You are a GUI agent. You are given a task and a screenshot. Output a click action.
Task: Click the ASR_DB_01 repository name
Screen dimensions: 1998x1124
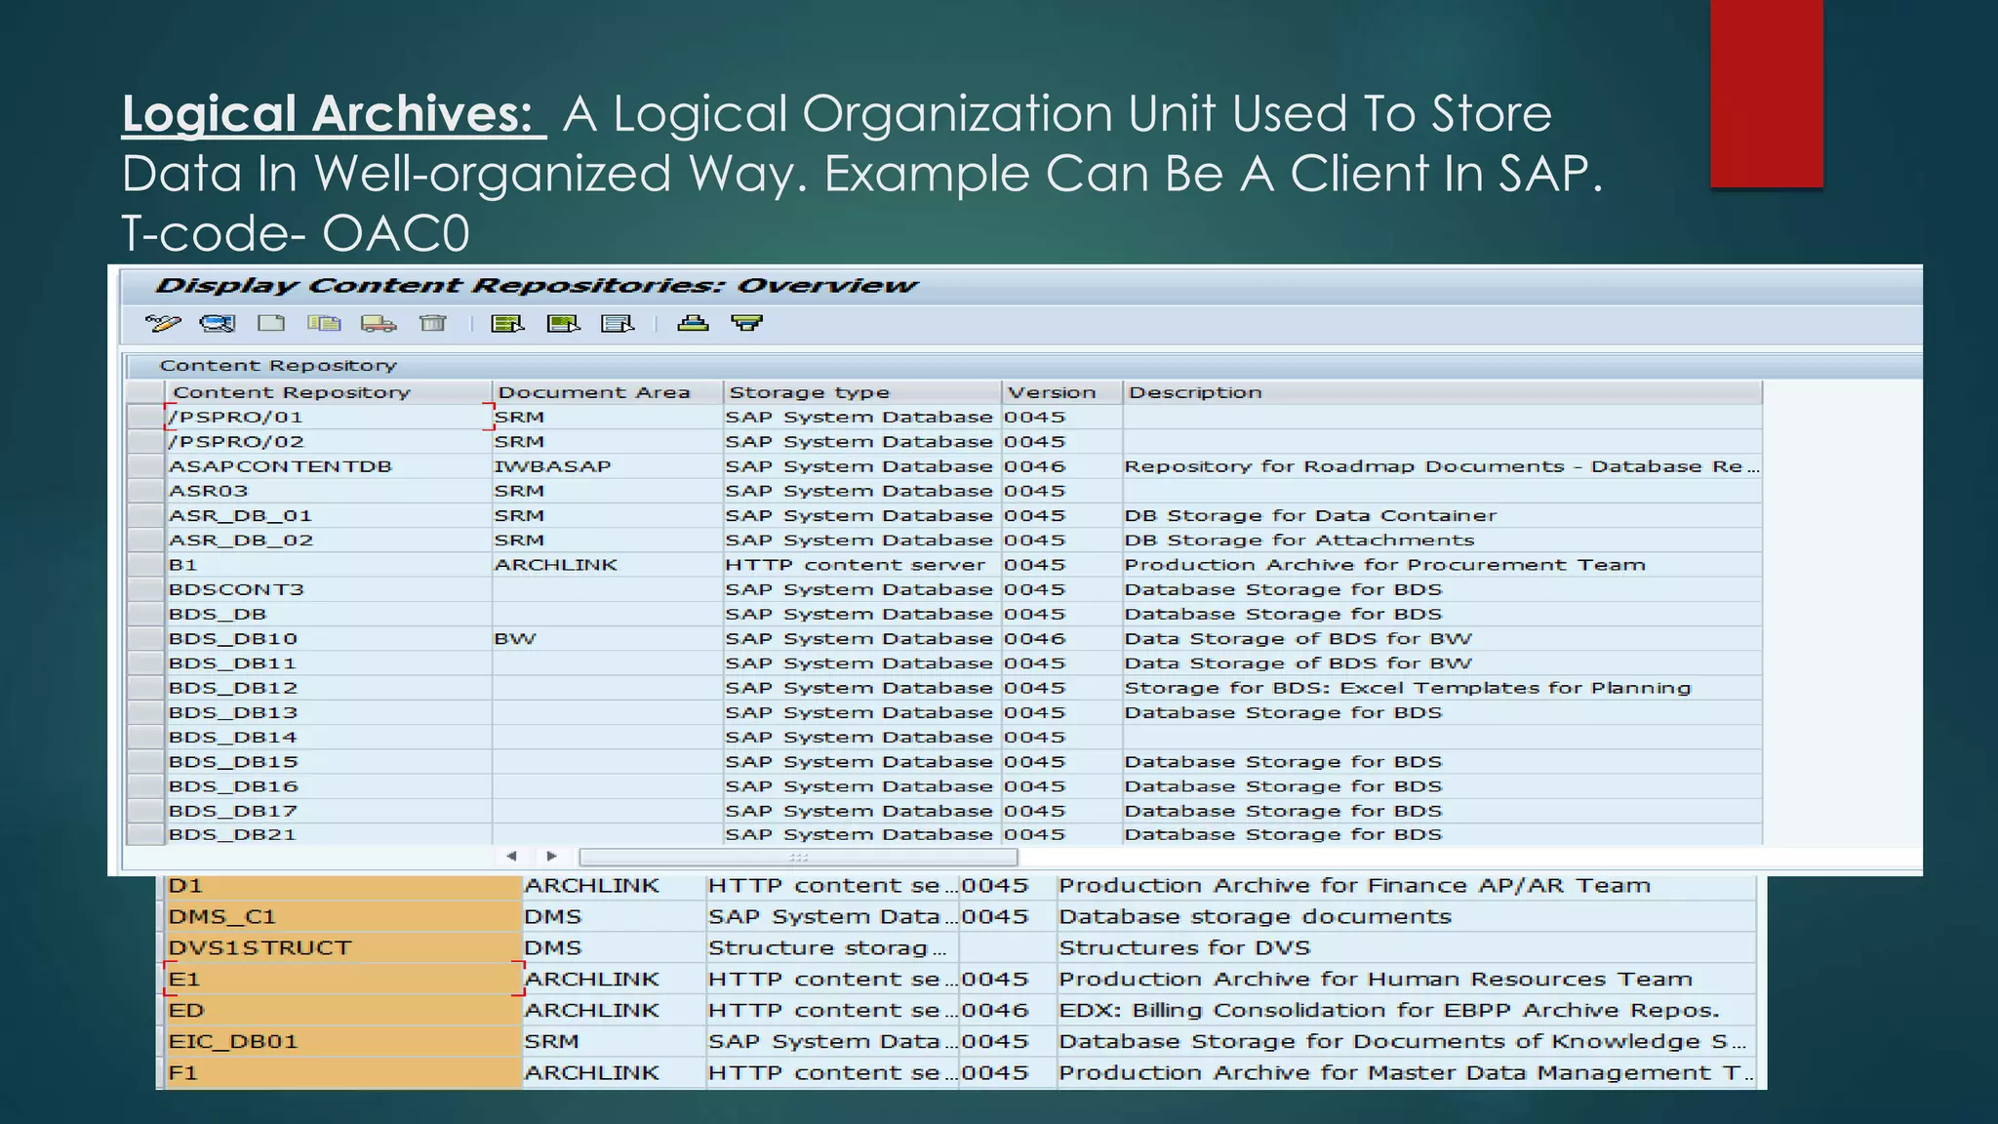[x=241, y=515]
